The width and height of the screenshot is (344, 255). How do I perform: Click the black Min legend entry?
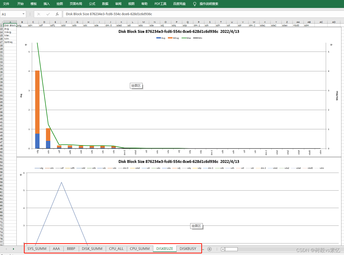pyautogui.click(x=198, y=38)
